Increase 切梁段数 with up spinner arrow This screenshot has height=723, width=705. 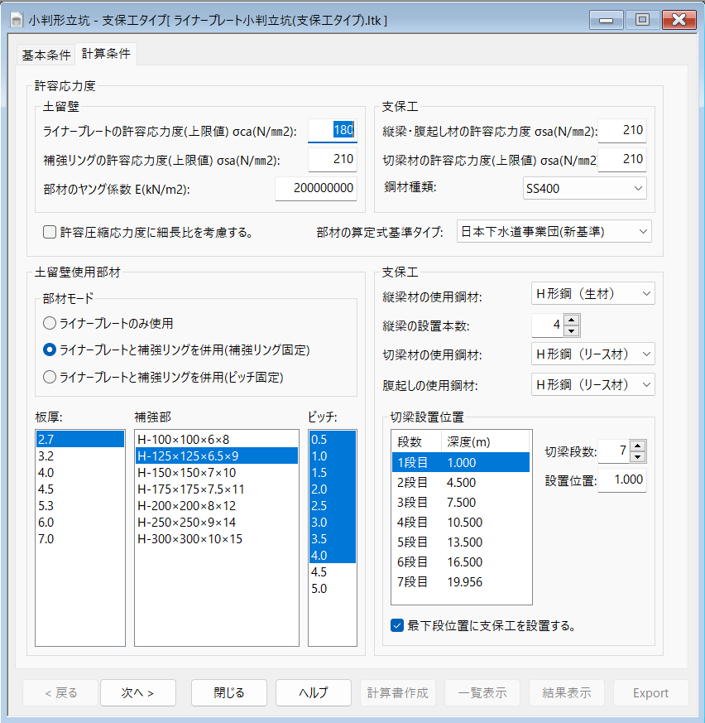tap(637, 446)
